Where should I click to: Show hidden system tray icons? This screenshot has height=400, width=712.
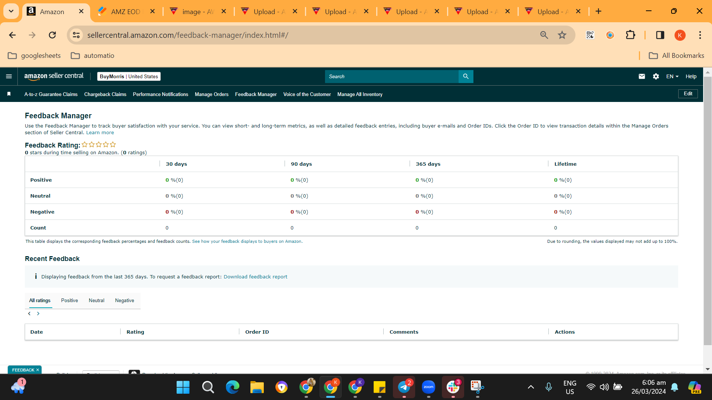(x=531, y=387)
